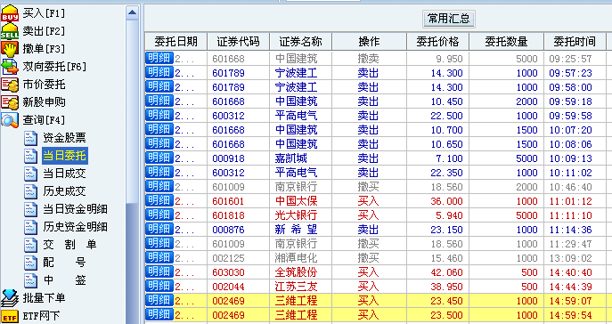Screen dimensions: 612x324
Task: Click the document icon beside 交割单
Action: click(x=30, y=245)
